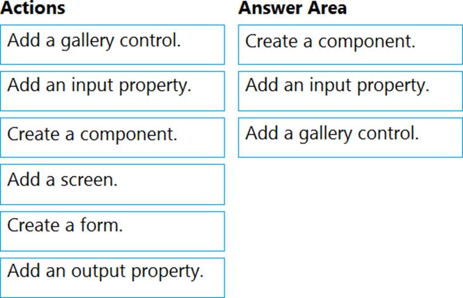Image resolution: width=463 pixels, height=298 pixels.
Task: Click 'Add an input property.' in Answer Area
Action: pos(351,91)
